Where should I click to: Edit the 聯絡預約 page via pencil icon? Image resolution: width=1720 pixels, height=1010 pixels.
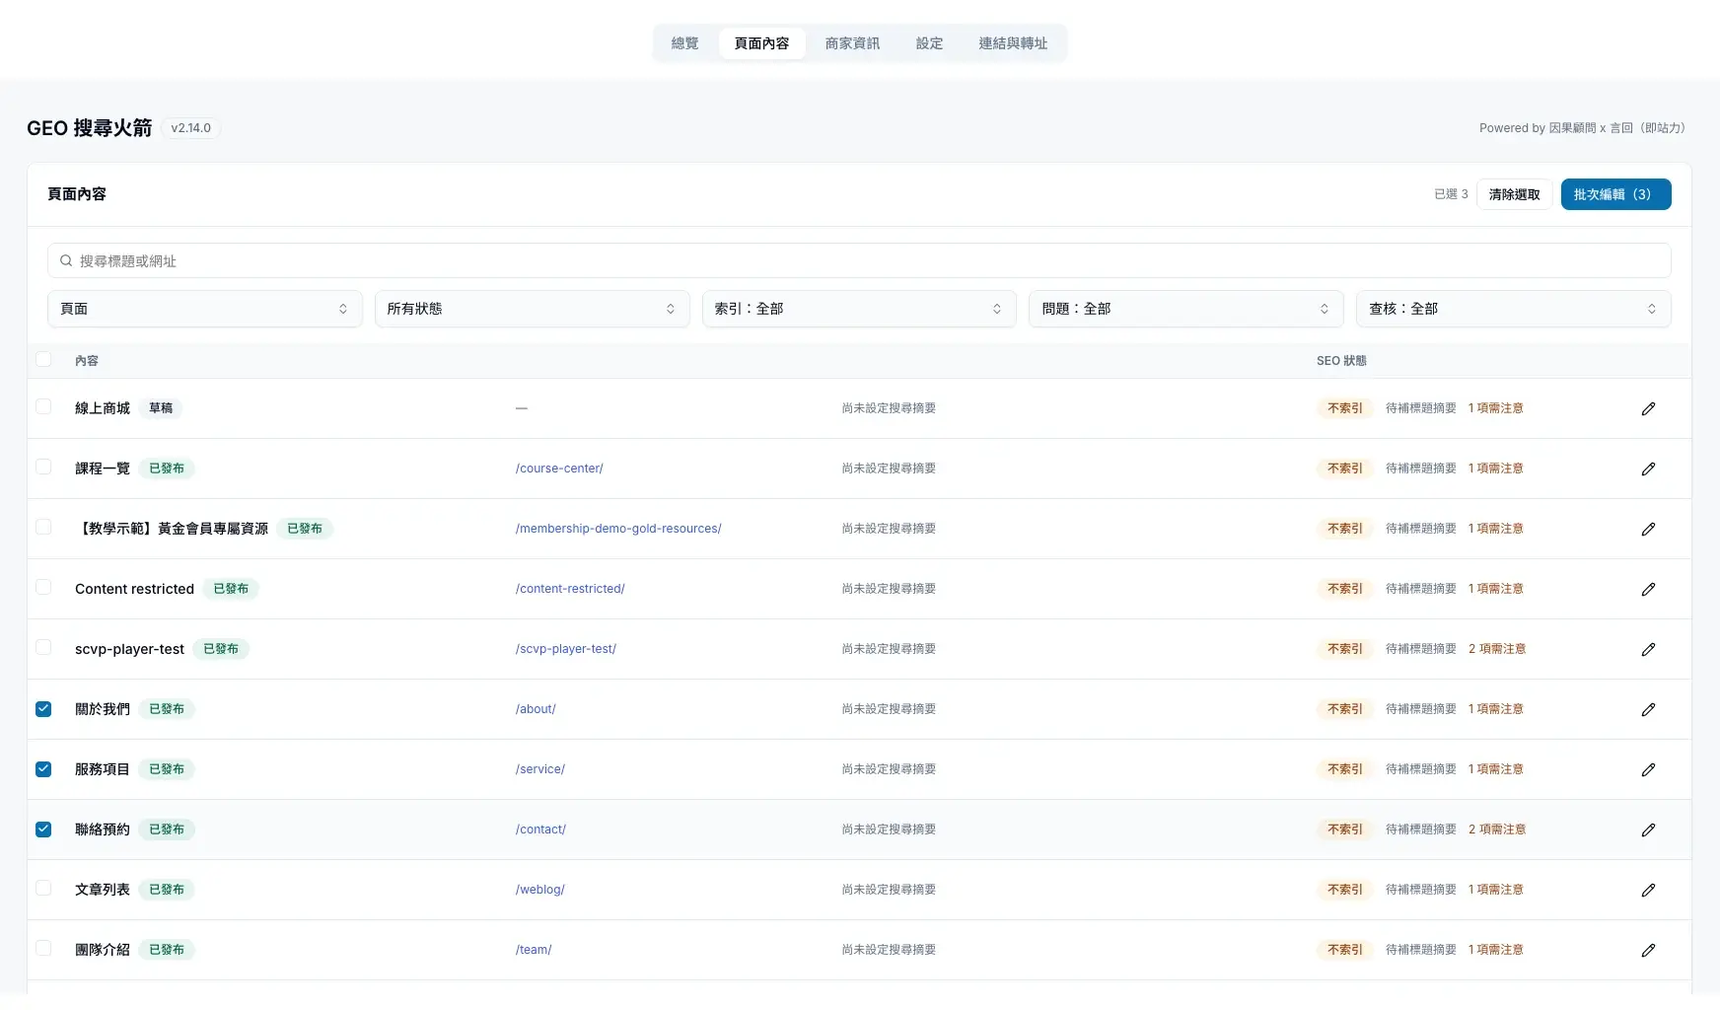(1648, 830)
